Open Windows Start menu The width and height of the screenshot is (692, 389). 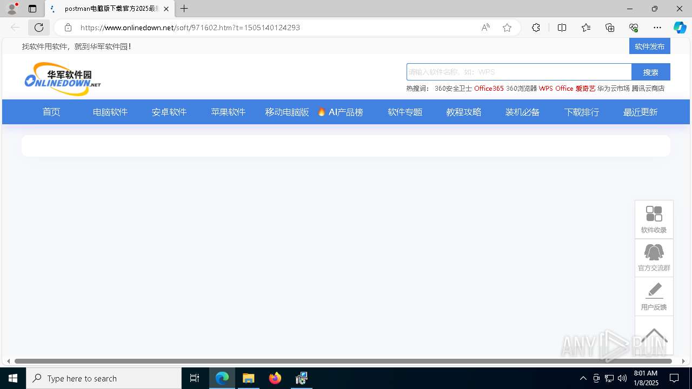pos(13,378)
